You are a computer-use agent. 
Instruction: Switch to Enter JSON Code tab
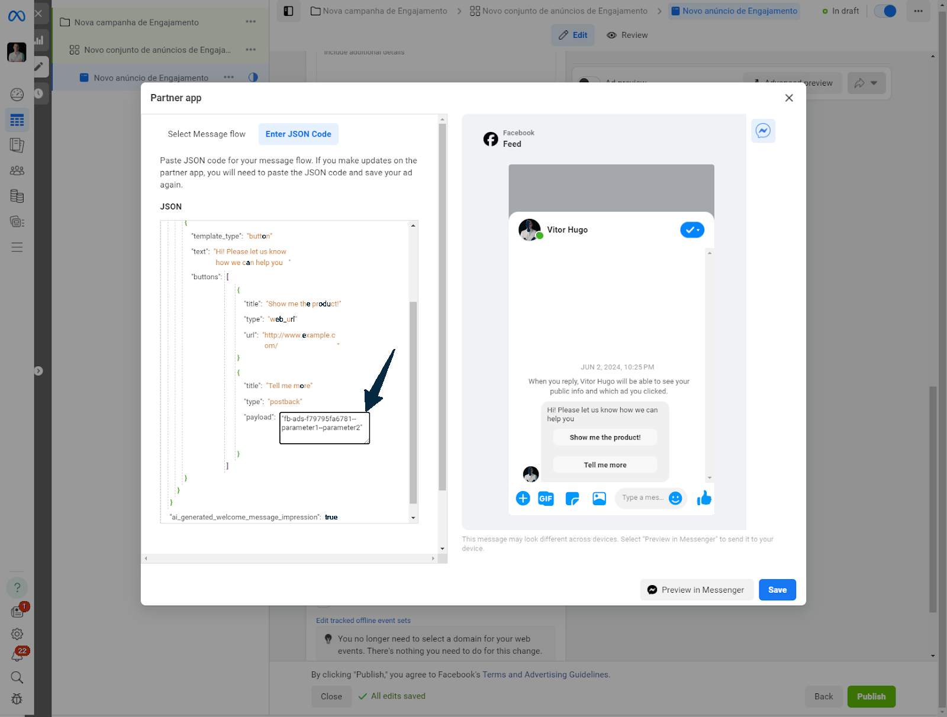click(x=298, y=134)
